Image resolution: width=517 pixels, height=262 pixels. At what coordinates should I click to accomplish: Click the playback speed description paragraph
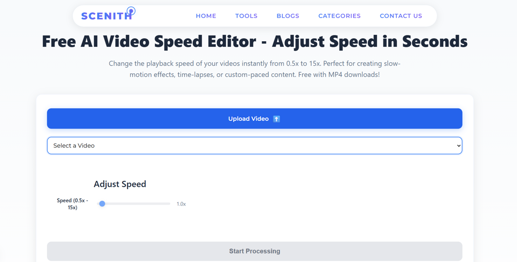pyautogui.click(x=255, y=69)
